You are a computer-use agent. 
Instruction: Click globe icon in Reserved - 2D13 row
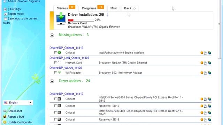point(209,119)
